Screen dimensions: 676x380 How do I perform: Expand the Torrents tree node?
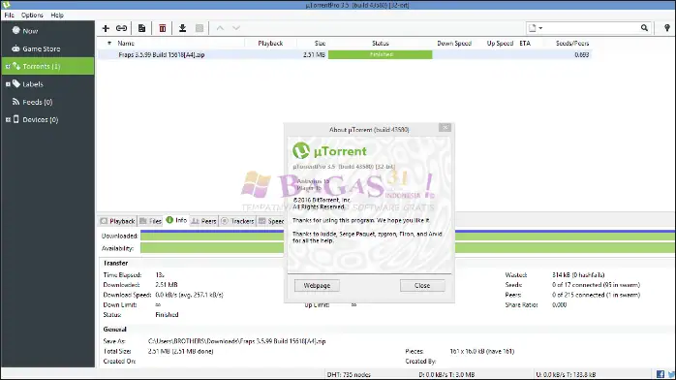point(8,67)
